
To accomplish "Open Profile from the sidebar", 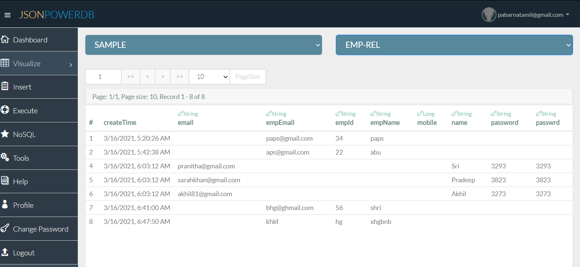I will (x=39, y=205).
